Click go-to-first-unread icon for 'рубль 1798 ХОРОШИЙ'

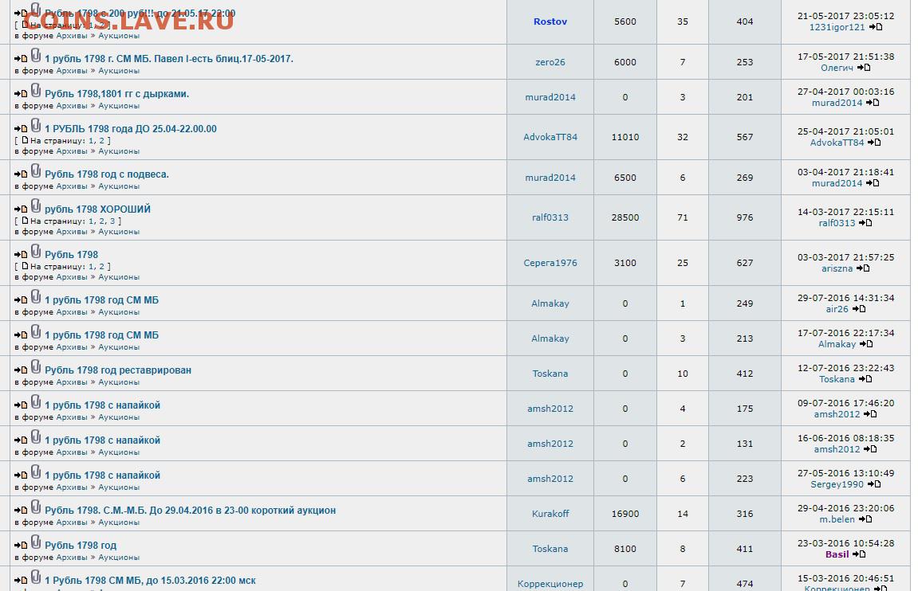pyautogui.click(x=21, y=209)
